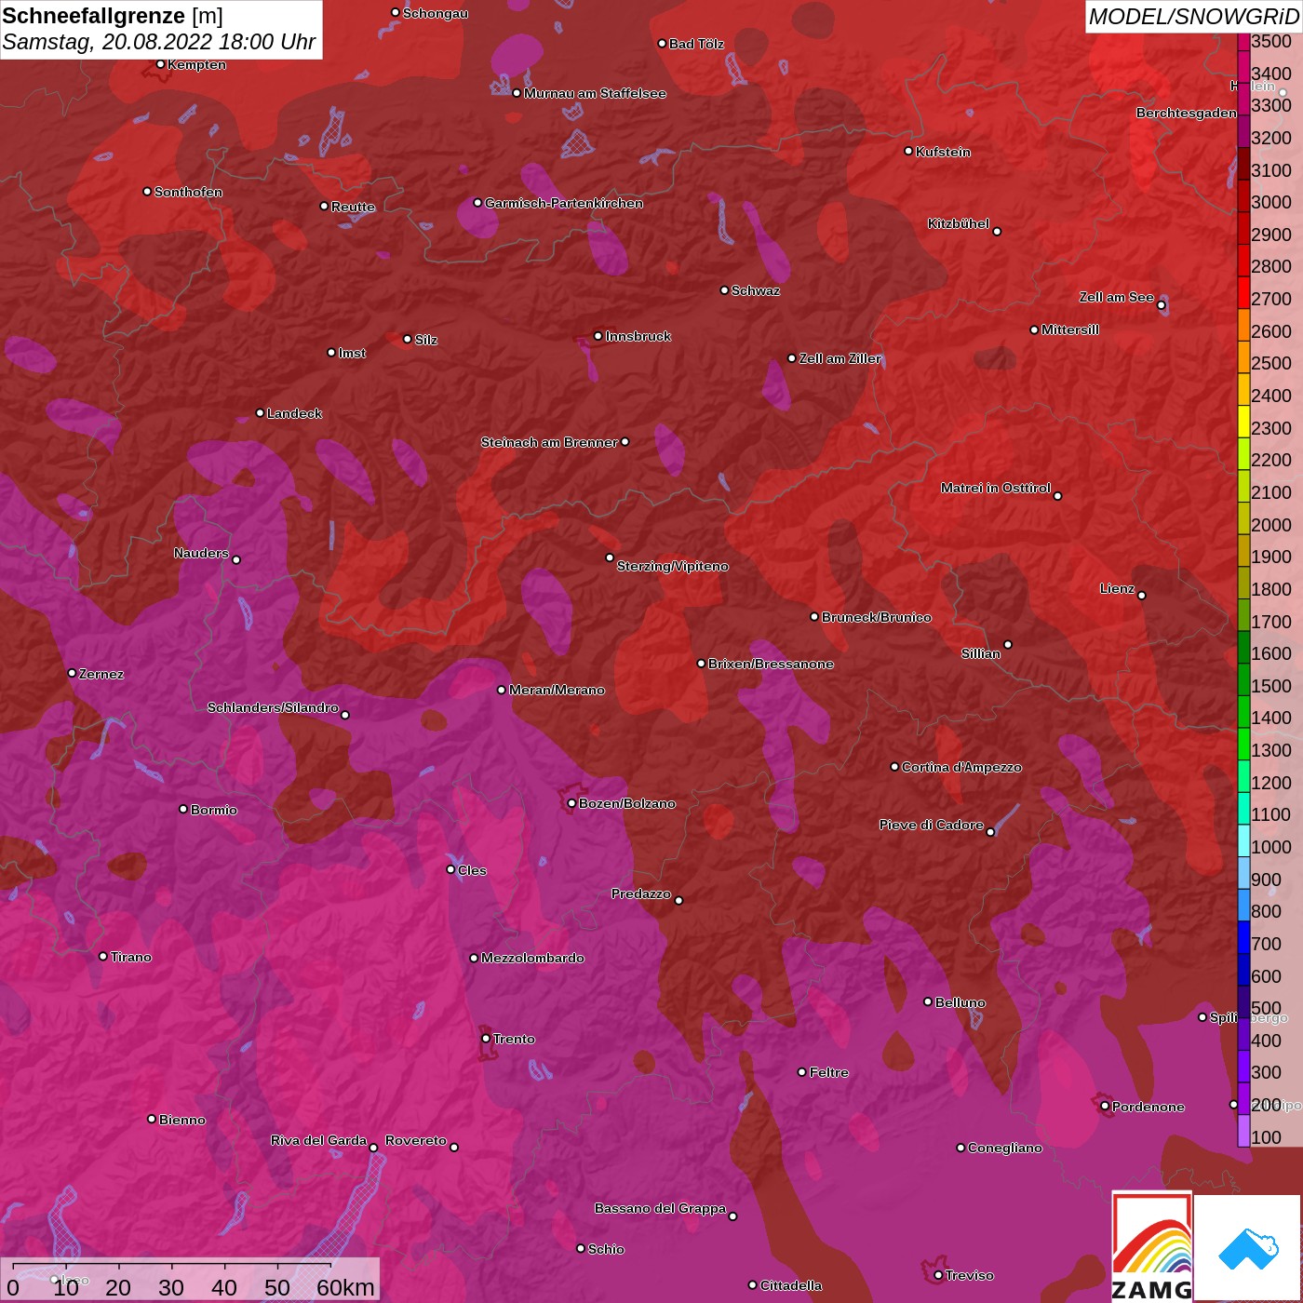Viewport: 1303px width, 1303px height.
Task: Click the Belluno label
Action: pos(960,1002)
